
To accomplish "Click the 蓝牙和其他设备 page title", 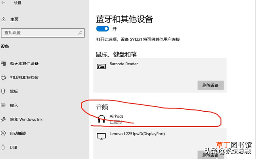I will coord(124,19).
